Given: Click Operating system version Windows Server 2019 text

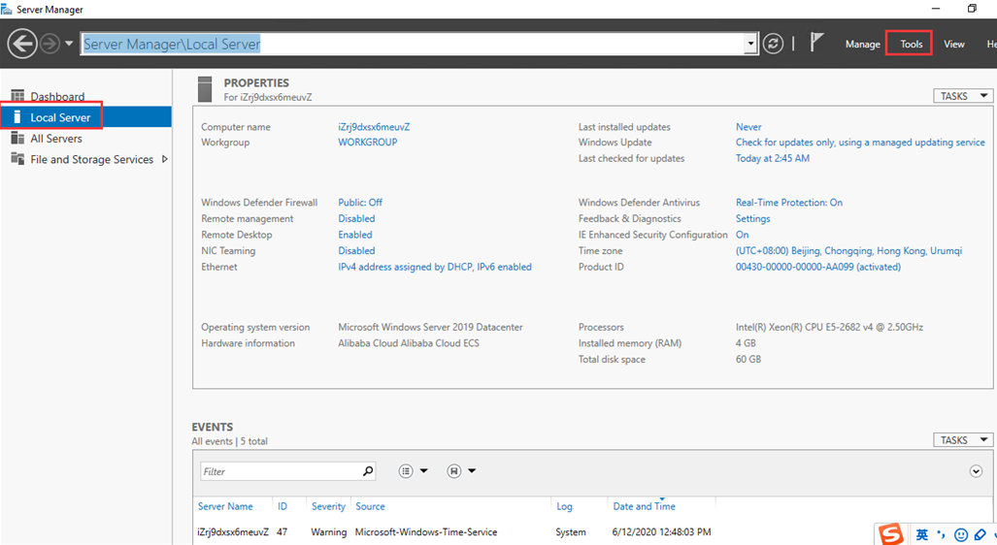Looking at the screenshot, I should coord(430,327).
